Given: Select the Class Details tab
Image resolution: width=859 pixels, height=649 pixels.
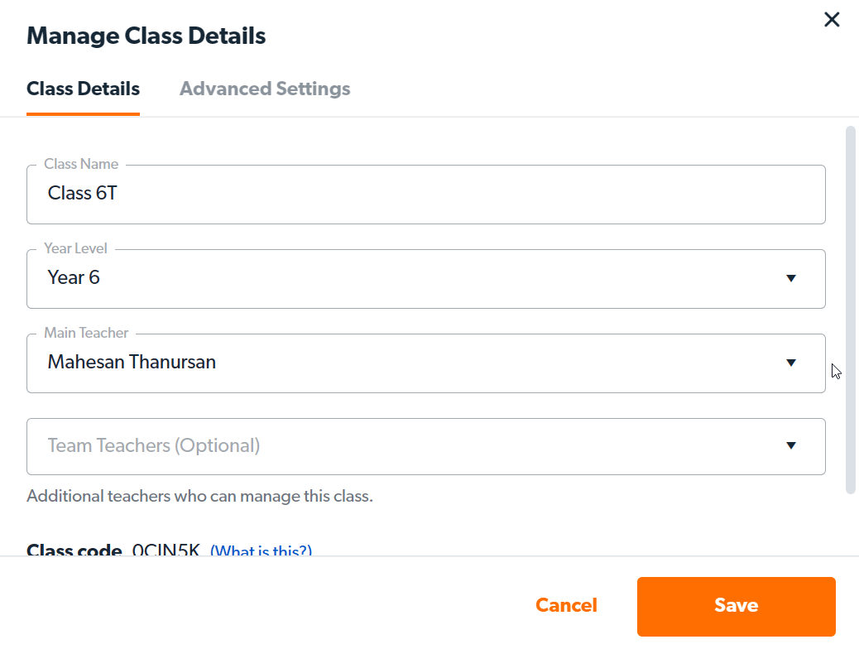Looking at the screenshot, I should (x=83, y=89).
